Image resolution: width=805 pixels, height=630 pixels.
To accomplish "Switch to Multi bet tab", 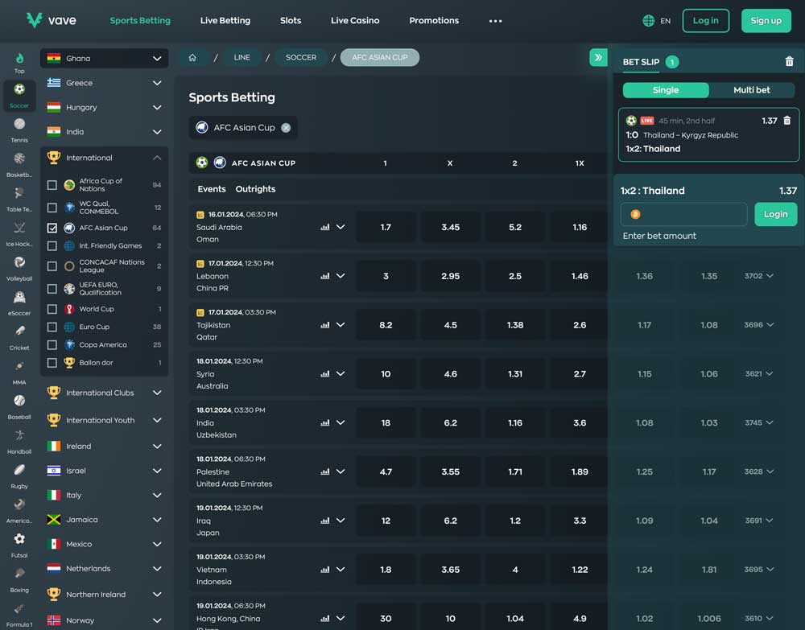I will (752, 90).
